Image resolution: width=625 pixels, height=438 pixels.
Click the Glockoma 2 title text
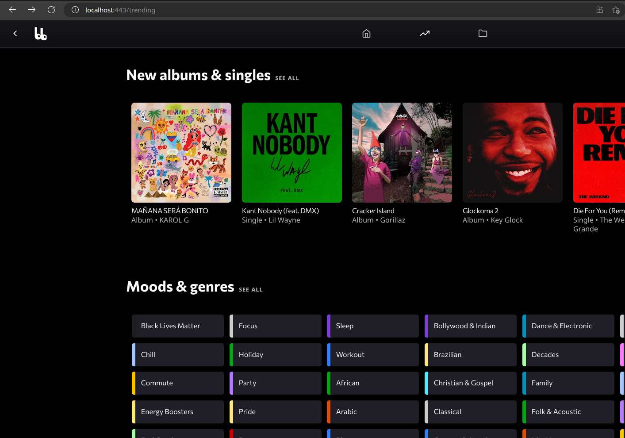481,211
